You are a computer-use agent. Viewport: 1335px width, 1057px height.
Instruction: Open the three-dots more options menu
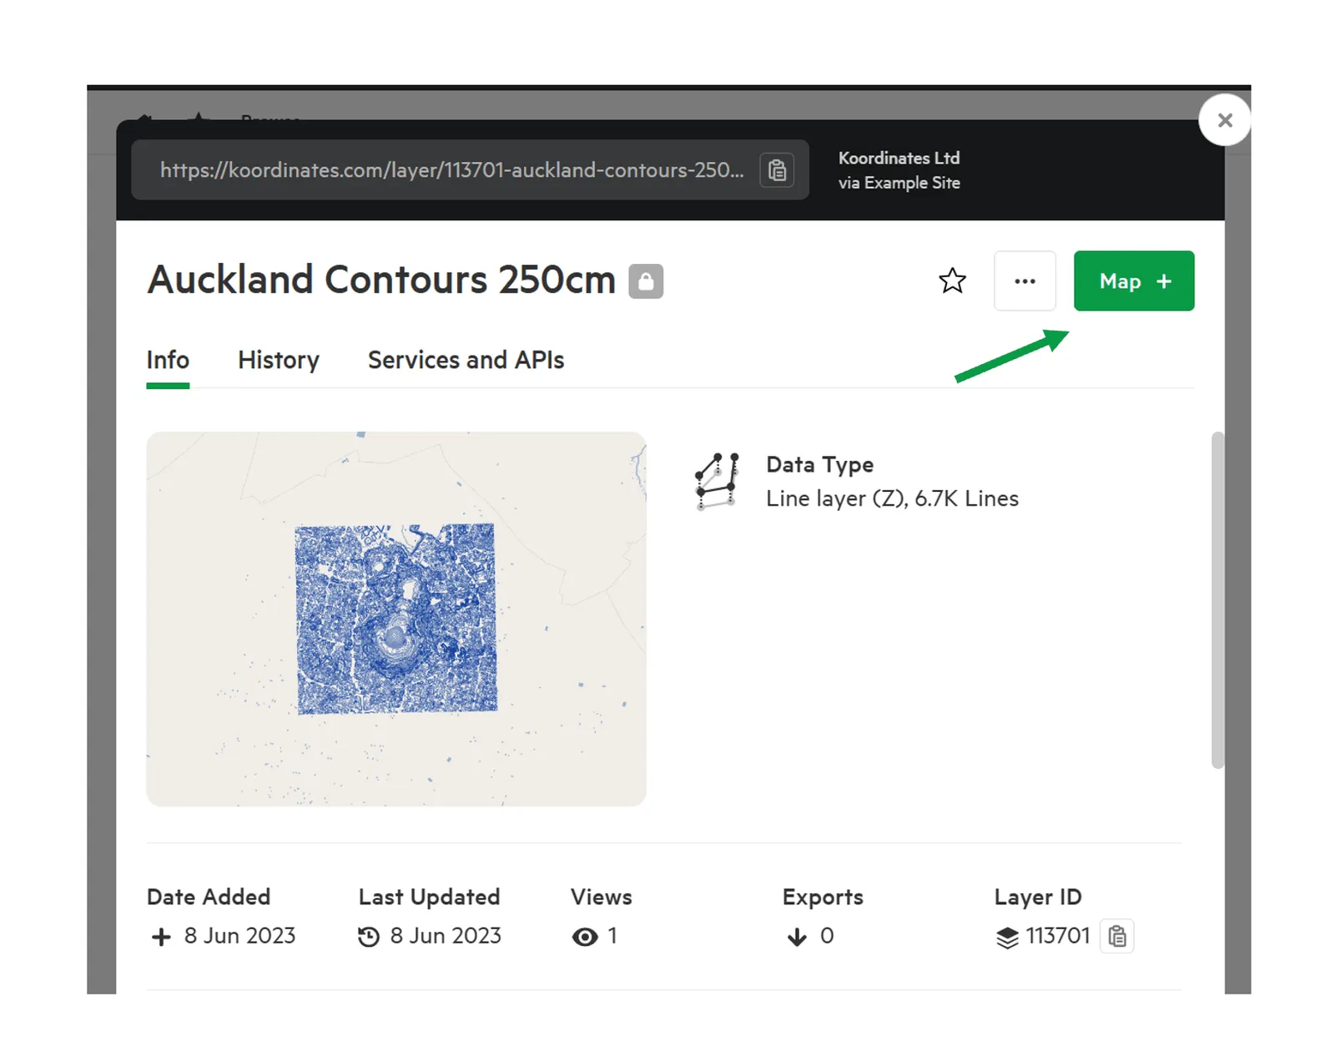click(1025, 281)
